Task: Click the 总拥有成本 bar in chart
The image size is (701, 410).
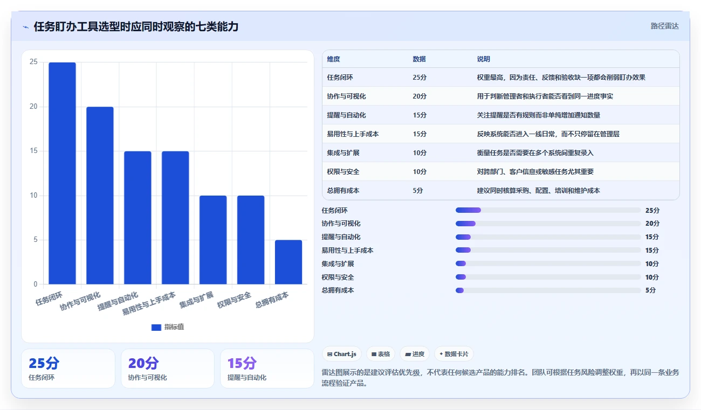Action: click(288, 262)
